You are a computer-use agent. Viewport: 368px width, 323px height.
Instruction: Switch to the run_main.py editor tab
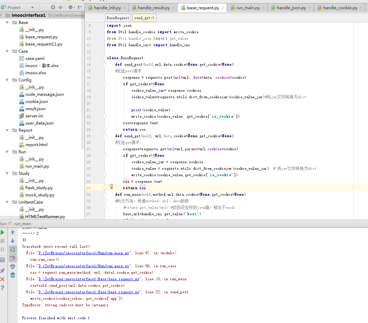248,8
